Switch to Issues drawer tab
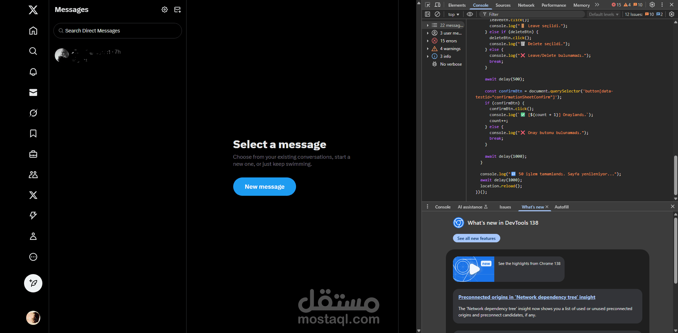678x333 pixels. coord(505,207)
